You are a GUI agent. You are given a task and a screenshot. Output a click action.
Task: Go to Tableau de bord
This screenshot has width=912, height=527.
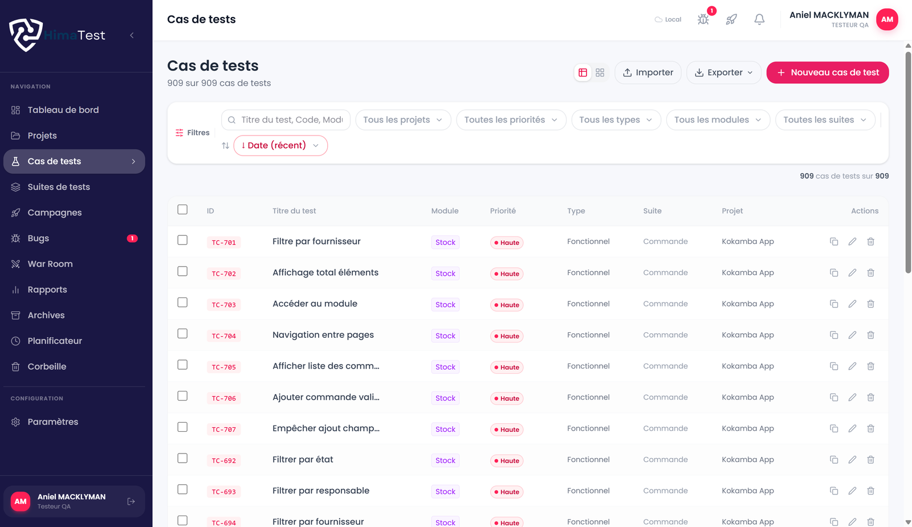tap(74, 110)
